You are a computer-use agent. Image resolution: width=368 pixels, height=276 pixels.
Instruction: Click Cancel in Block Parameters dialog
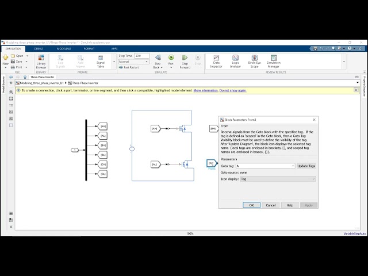(271, 205)
